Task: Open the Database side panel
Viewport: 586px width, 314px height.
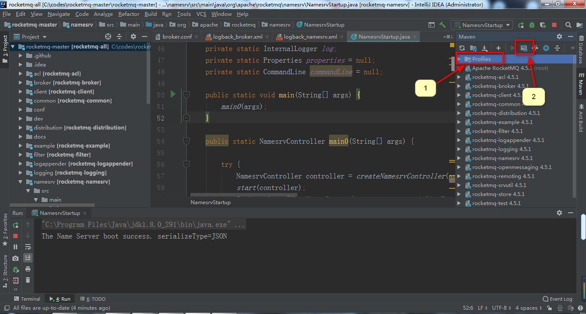Action: (x=581, y=49)
